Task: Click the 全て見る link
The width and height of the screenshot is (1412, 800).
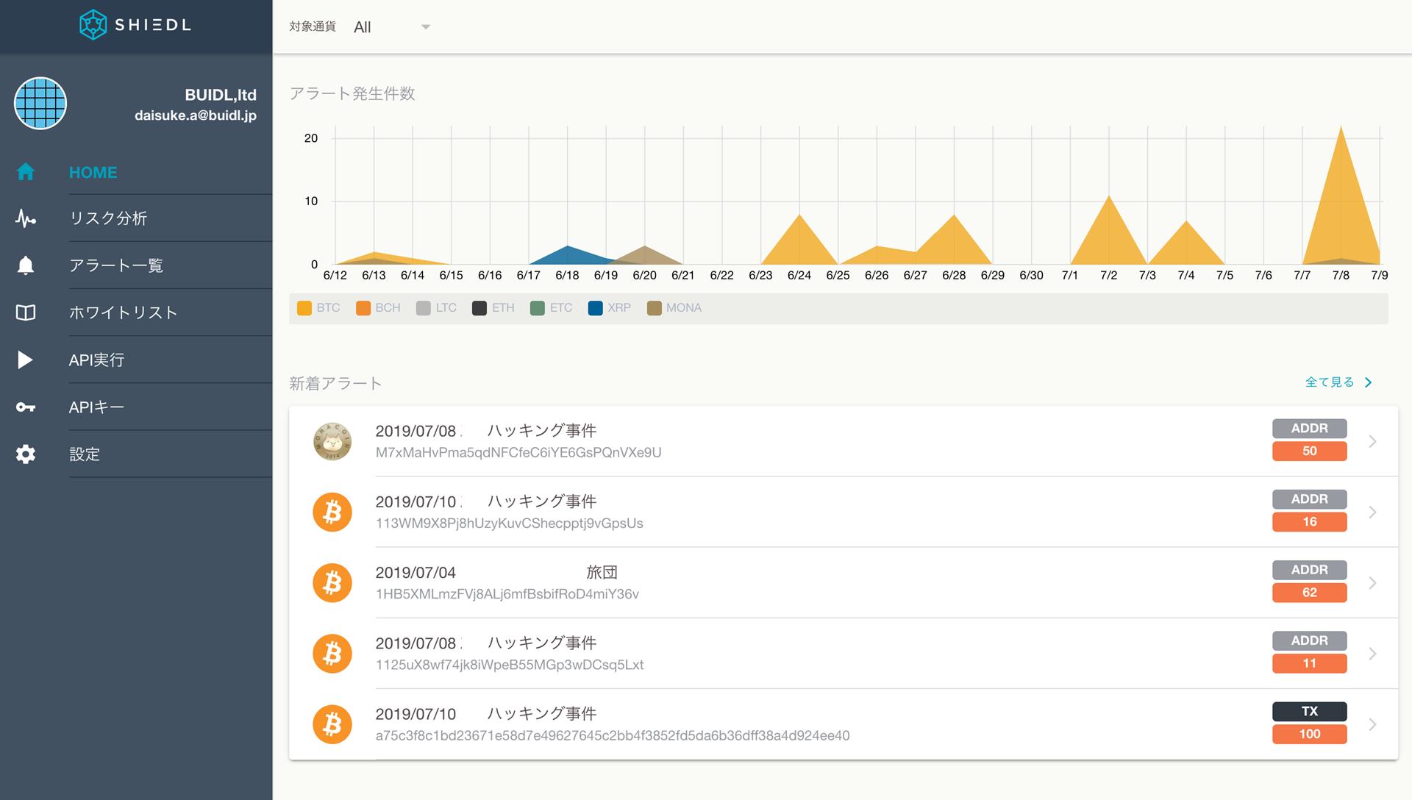Action: pos(1330,382)
